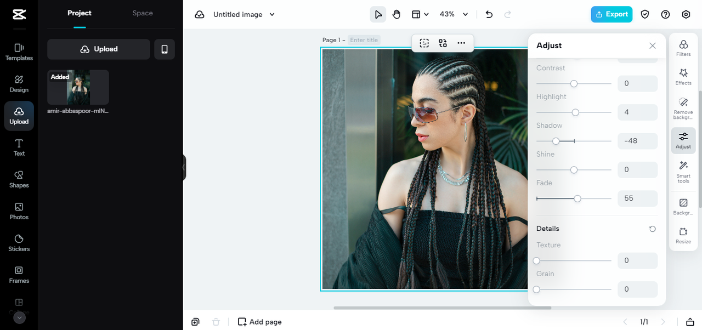Select the Upload sidebar icon
The height and width of the screenshot is (330, 702).
(x=19, y=116)
